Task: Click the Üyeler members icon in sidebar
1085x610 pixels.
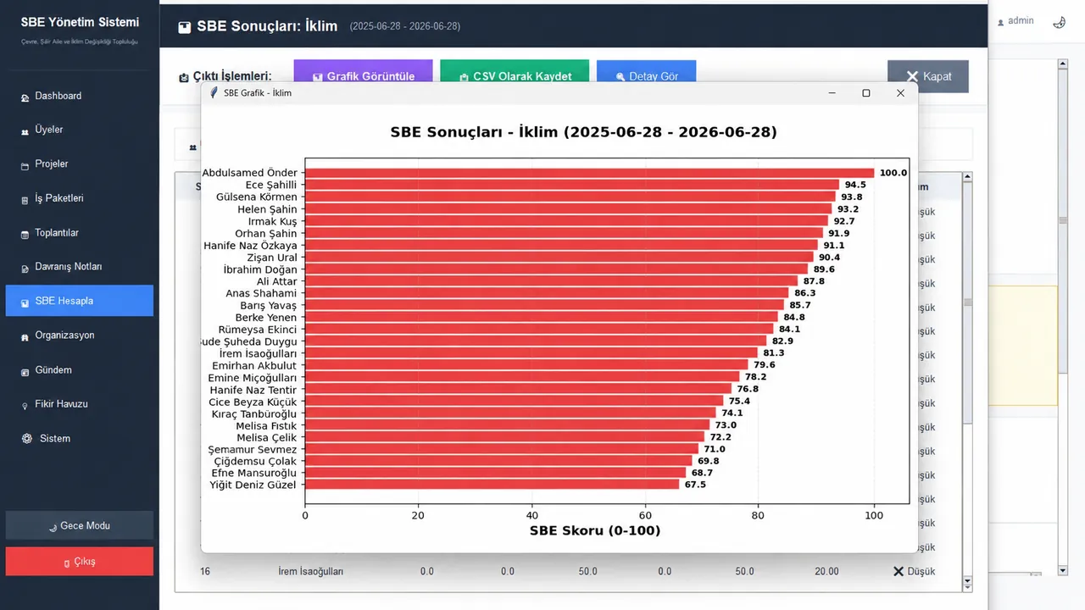Action: tap(25, 131)
